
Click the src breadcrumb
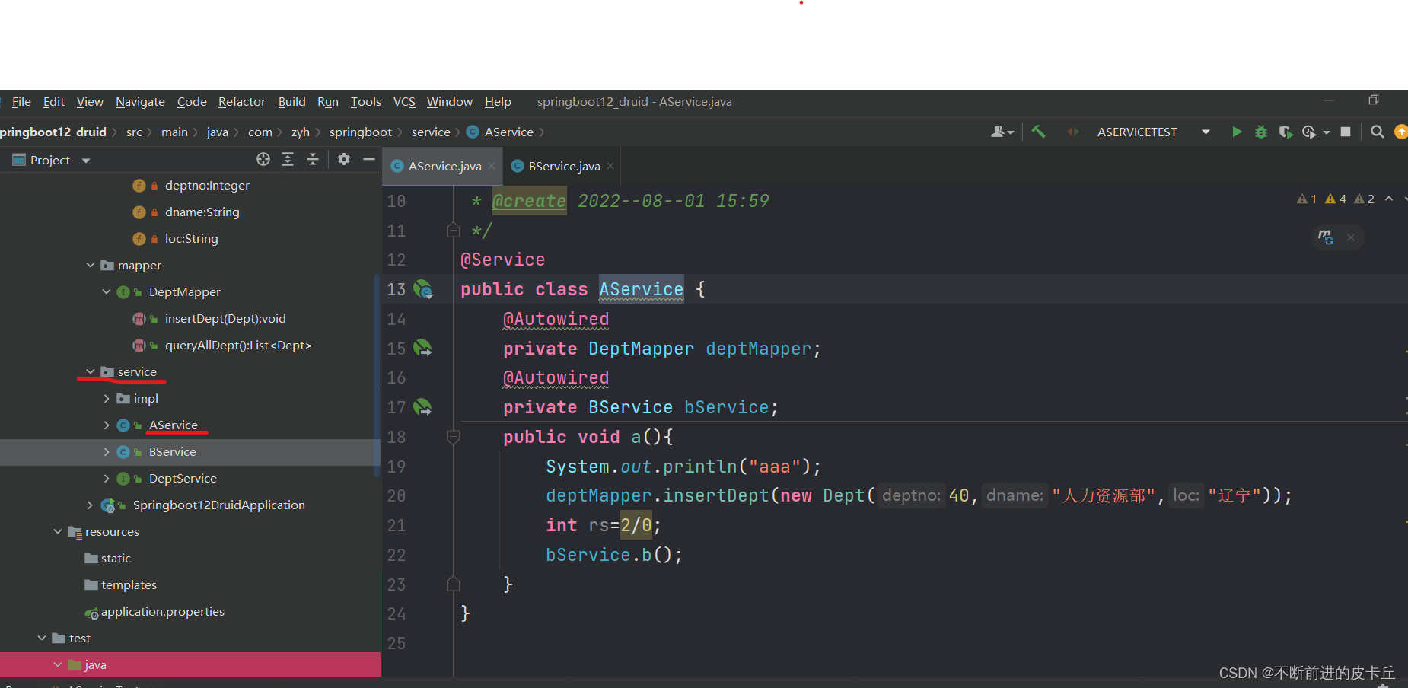(134, 132)
